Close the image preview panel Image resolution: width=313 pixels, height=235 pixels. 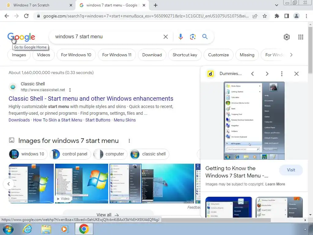pos(296,74)
